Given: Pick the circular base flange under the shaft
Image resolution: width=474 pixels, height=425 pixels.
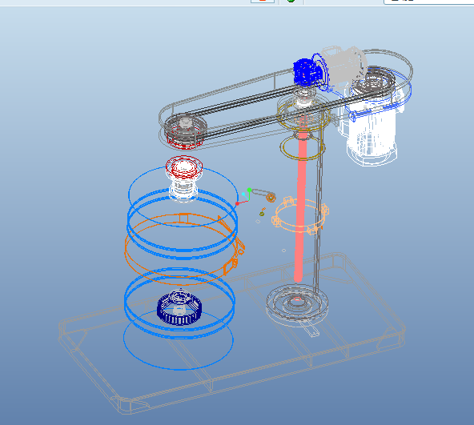Looking at the screenshot, I should pos(297,304).
